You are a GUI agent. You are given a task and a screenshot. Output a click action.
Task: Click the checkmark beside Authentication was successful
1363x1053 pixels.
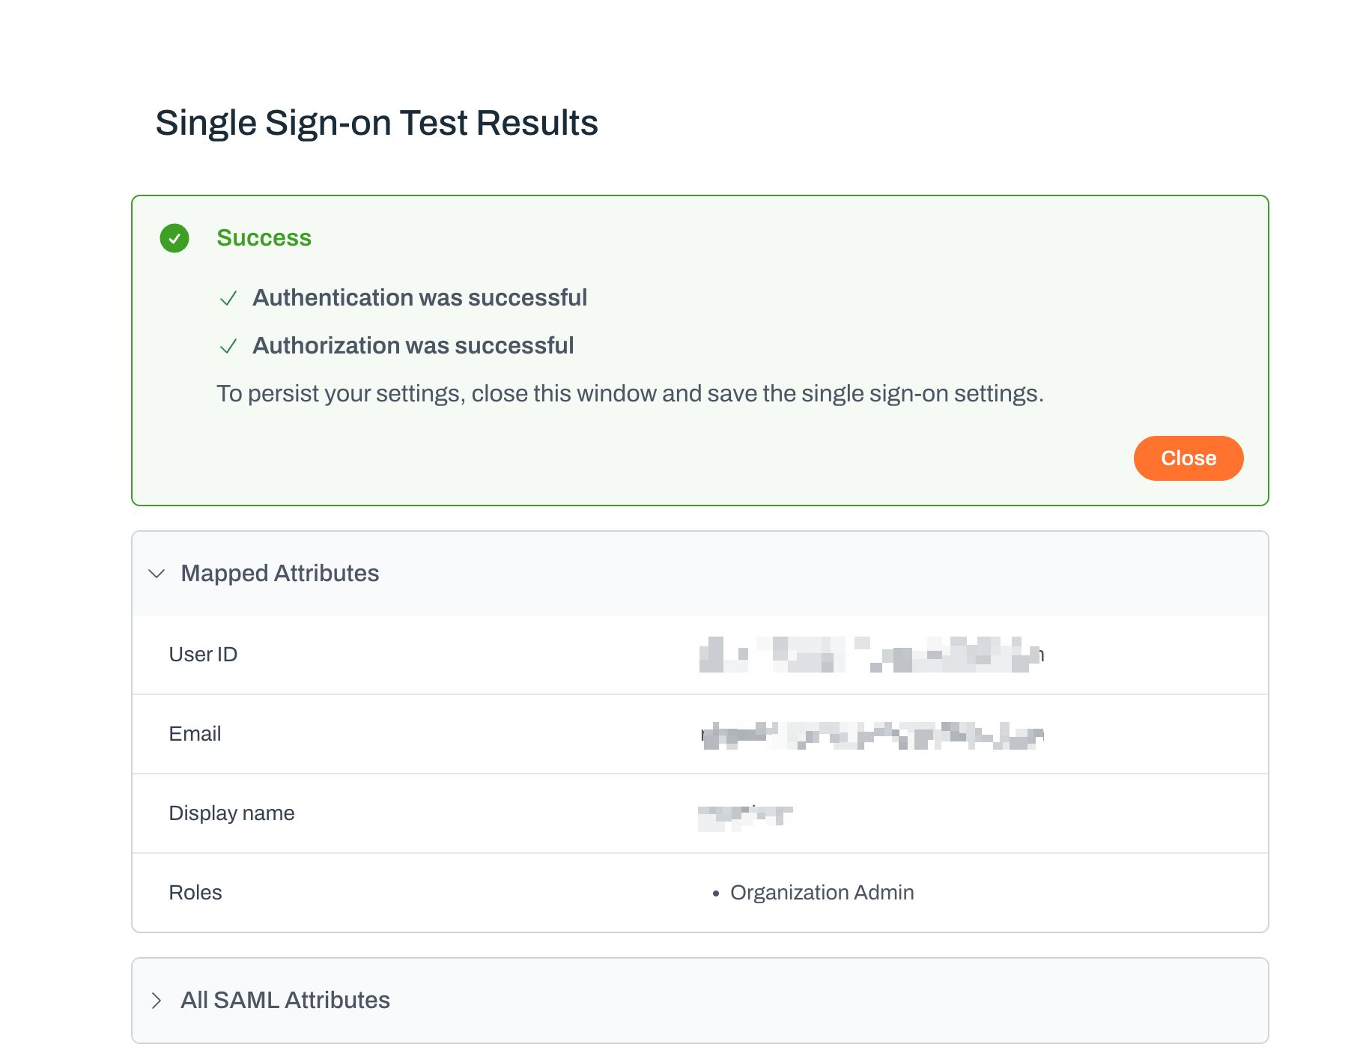pyautogui.click(x=228, y=298)
